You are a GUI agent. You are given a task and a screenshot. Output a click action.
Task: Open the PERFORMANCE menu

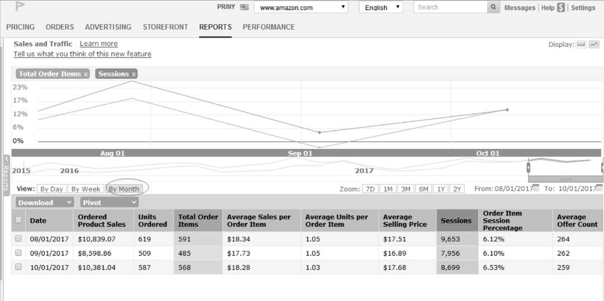click(268, 27)
